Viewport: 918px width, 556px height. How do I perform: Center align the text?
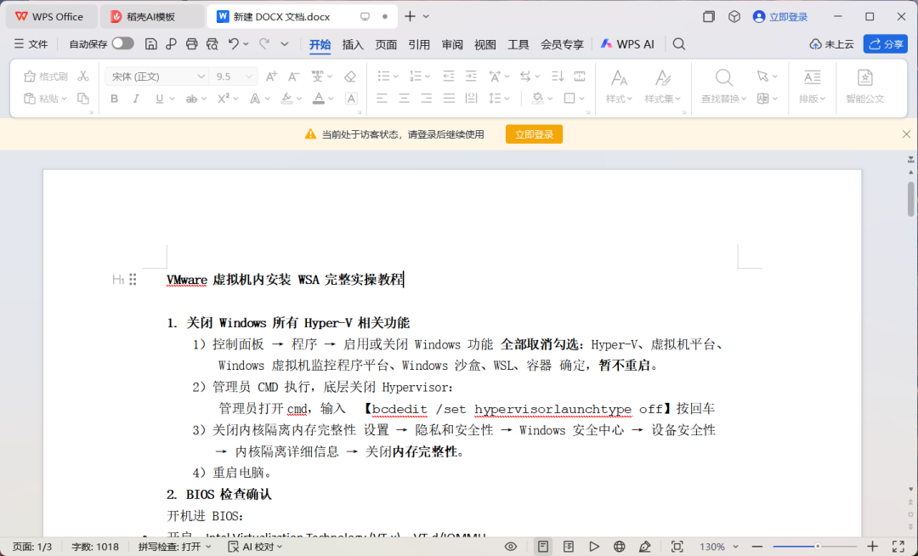click(x=404, y=99)
